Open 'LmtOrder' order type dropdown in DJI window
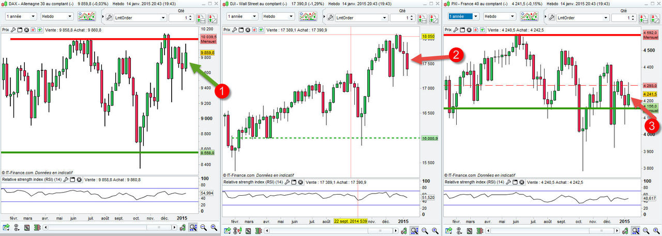 [362, 18]
